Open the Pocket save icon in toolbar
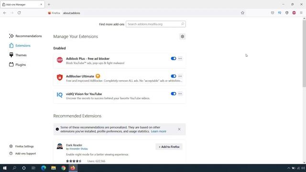Image resolution: width=306 pixels, height=172 pixels. (x=273, y=13)
